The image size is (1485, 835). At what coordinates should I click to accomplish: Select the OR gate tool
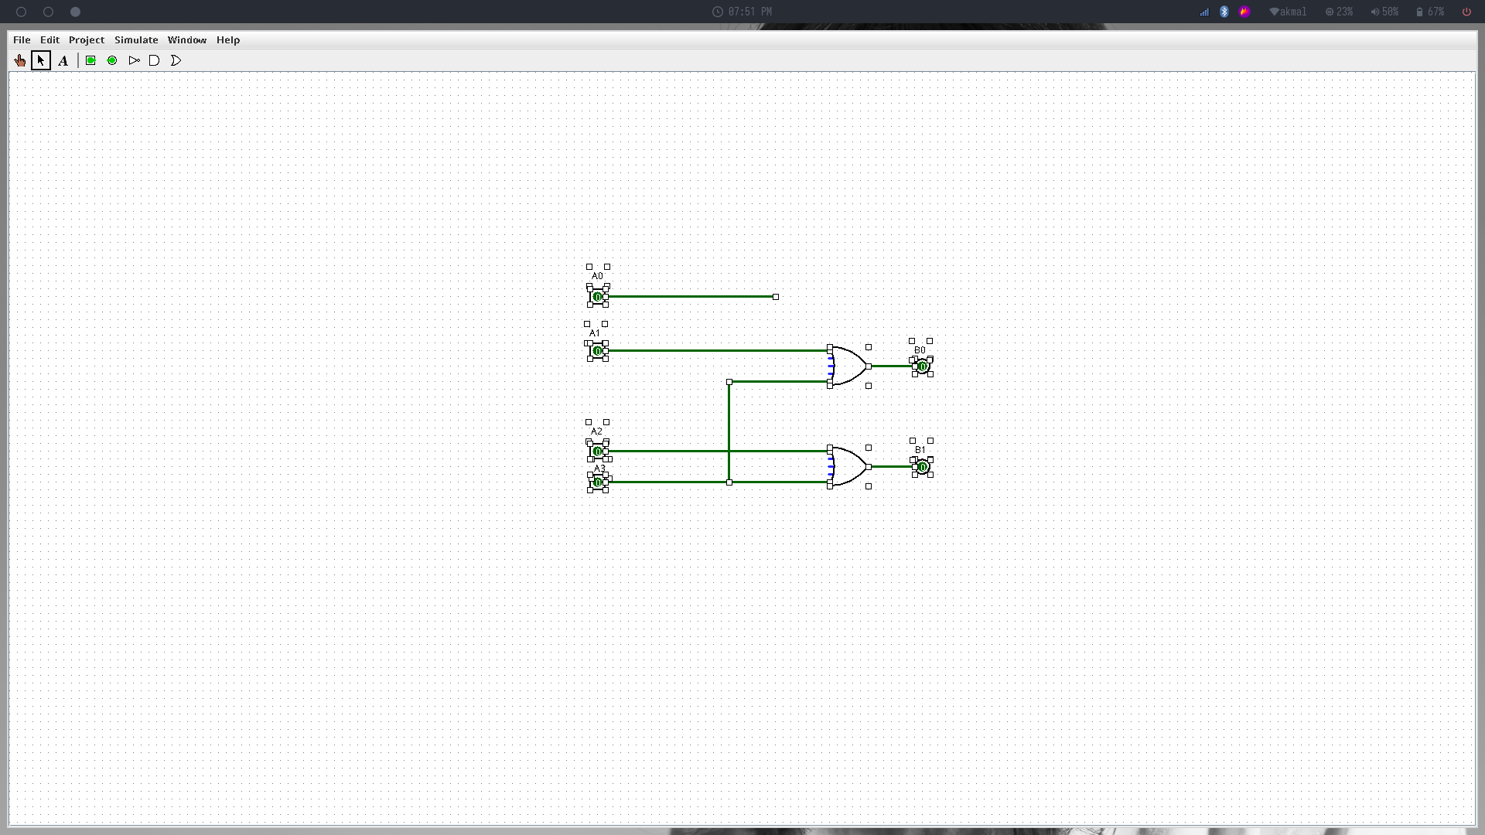(x=176, y=60)
